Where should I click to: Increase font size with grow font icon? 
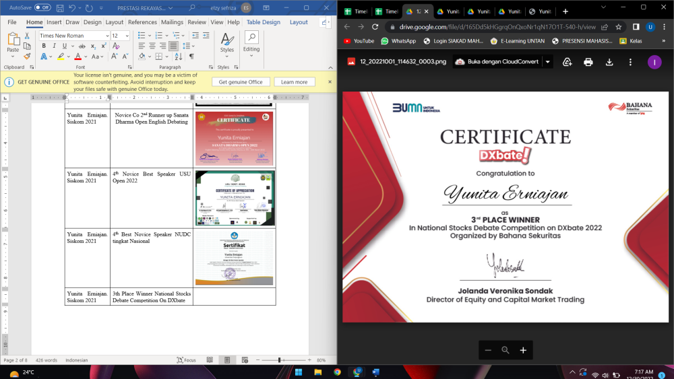coord(115,57)
